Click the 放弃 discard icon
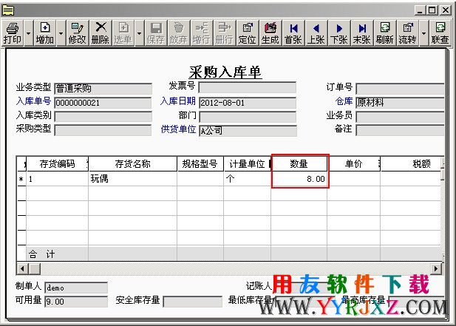This screenshot has height=326, width=456. click(179, 33)
